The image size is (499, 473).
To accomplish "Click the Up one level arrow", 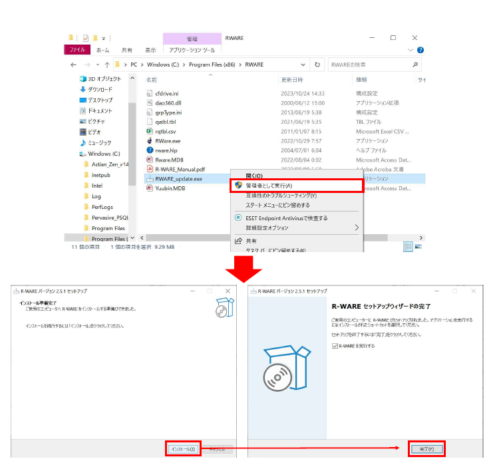I will pos(107,65).
